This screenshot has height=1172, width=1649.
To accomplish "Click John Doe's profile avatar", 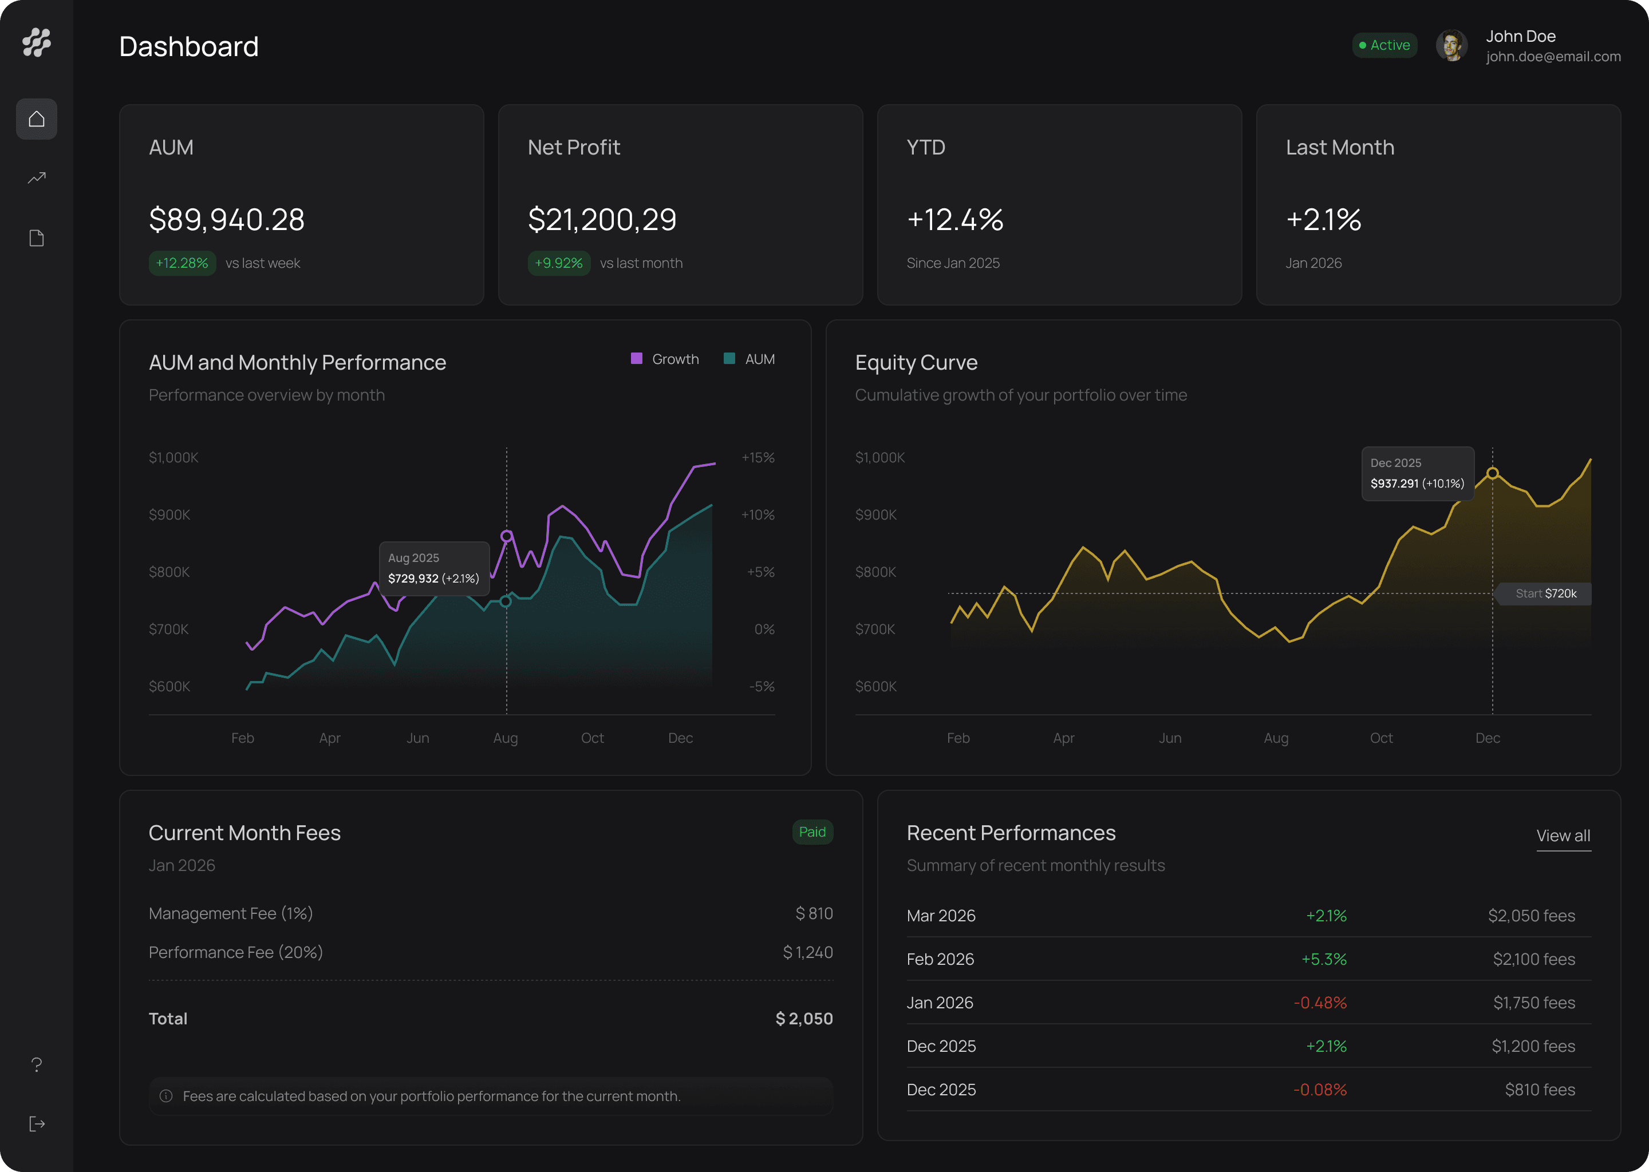I will coord(1451,45).
